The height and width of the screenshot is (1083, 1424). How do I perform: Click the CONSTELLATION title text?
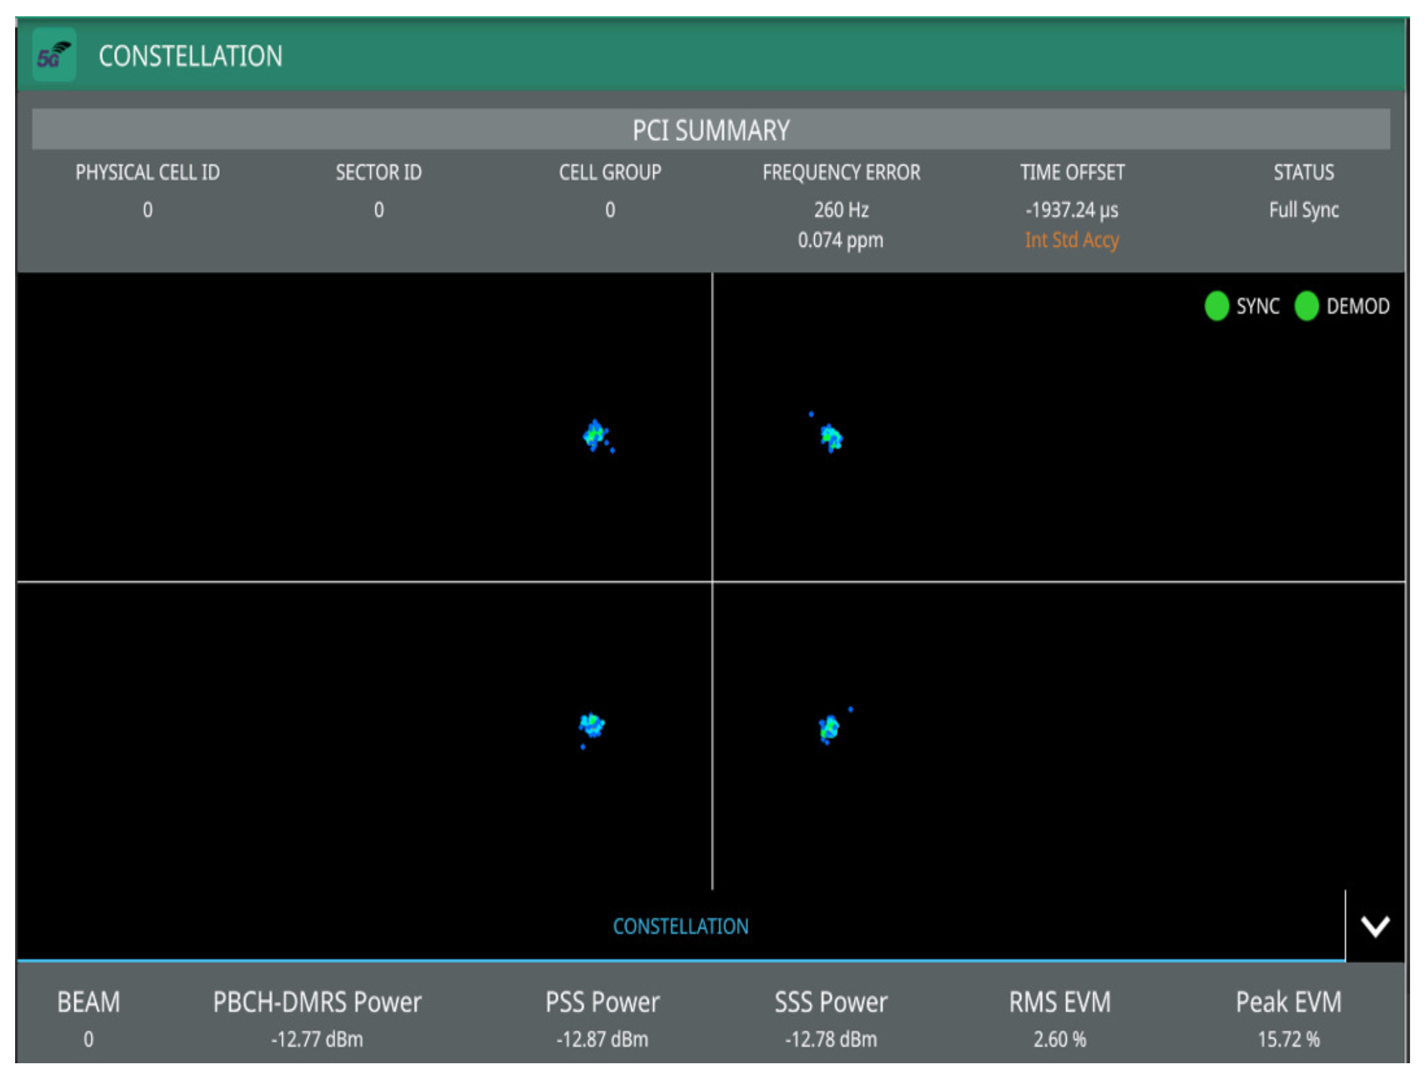190,56
